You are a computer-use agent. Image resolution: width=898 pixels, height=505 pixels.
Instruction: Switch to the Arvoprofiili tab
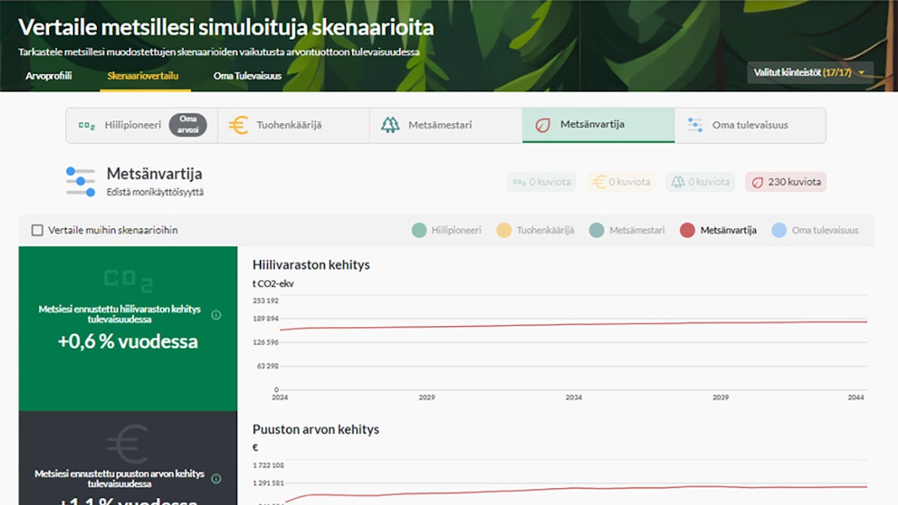tap(49, 76)
